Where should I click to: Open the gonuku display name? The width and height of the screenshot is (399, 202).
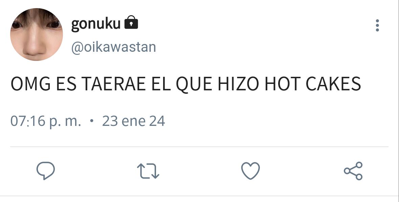point(96,24)
